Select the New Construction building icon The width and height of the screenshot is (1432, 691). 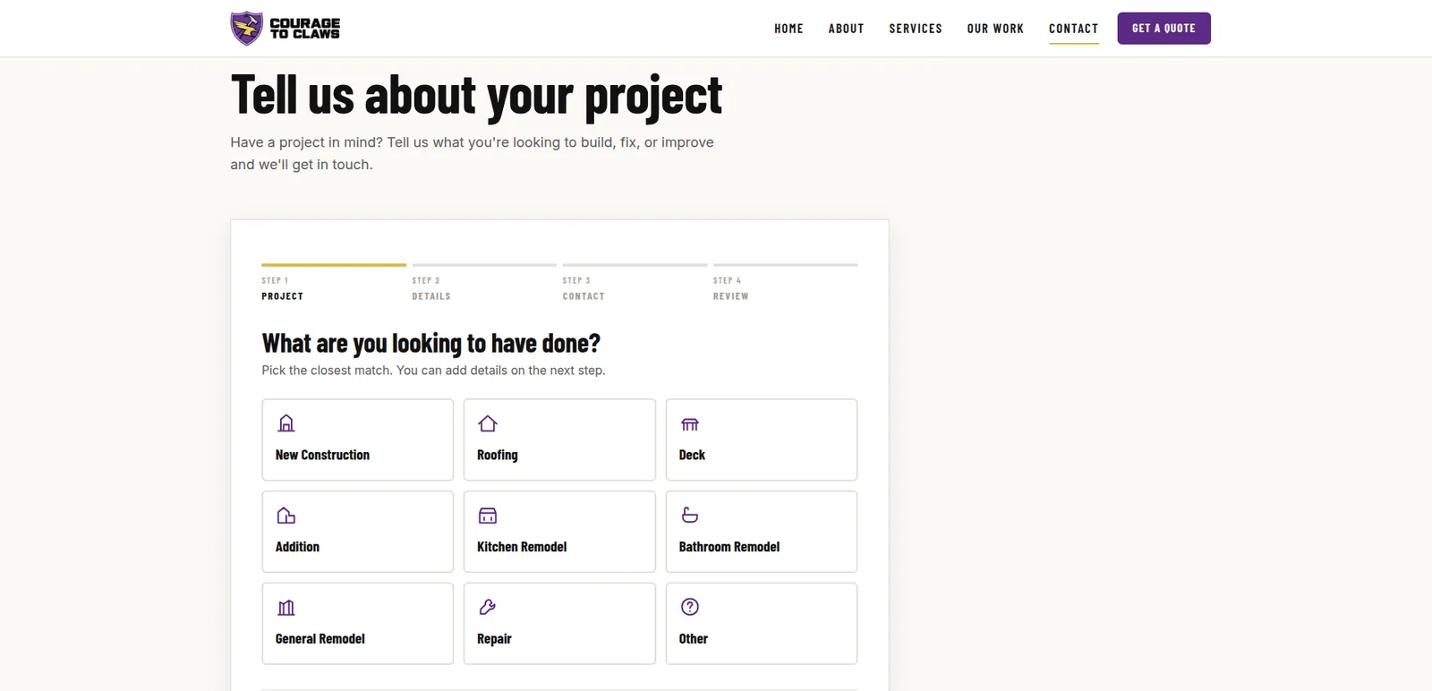point(286,423)
